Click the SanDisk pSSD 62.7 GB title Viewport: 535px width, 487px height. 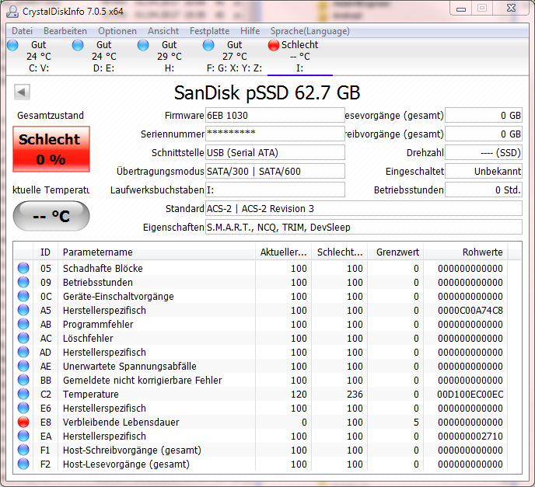(x=267, y=92)
